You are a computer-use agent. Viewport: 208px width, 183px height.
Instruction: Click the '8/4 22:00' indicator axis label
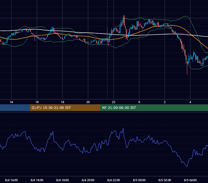113,180
